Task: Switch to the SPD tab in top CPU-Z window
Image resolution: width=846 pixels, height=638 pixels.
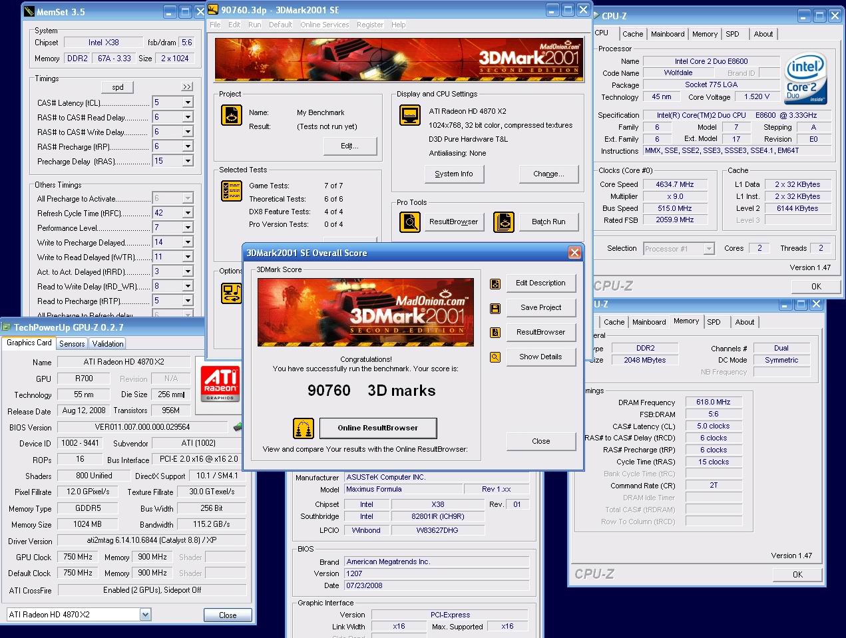Action: [732, 34]
